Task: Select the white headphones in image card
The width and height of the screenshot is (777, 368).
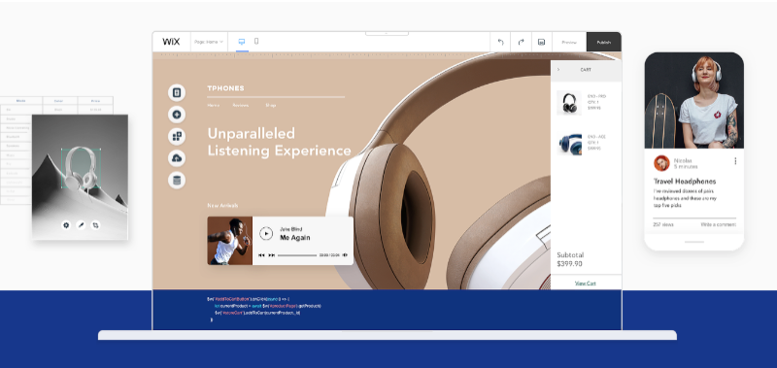Action: point(81,168)
